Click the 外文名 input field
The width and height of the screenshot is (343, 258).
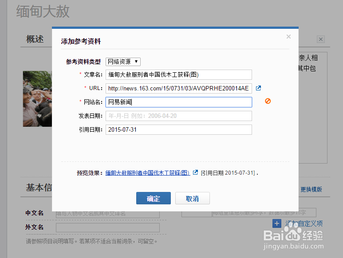(x=108, y=227)
